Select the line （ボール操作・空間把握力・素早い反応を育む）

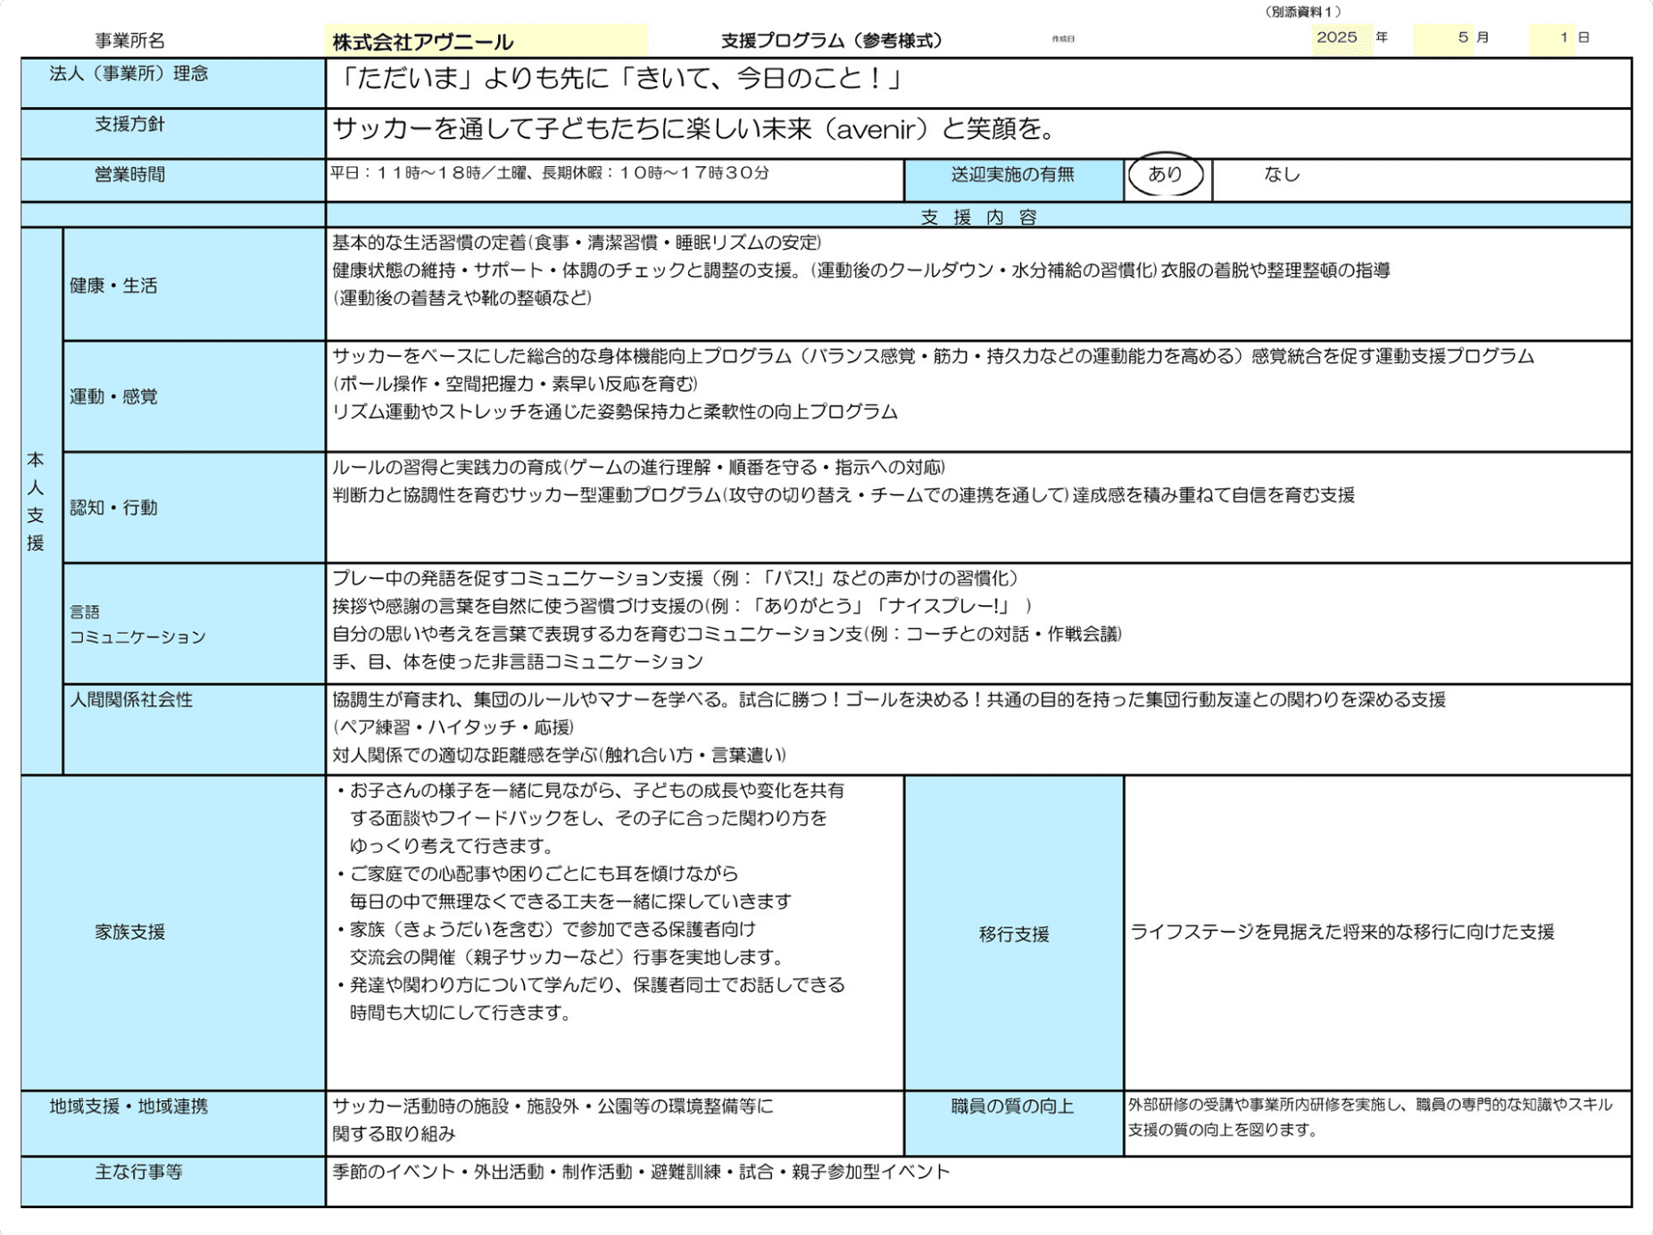[x=515, y=384]
